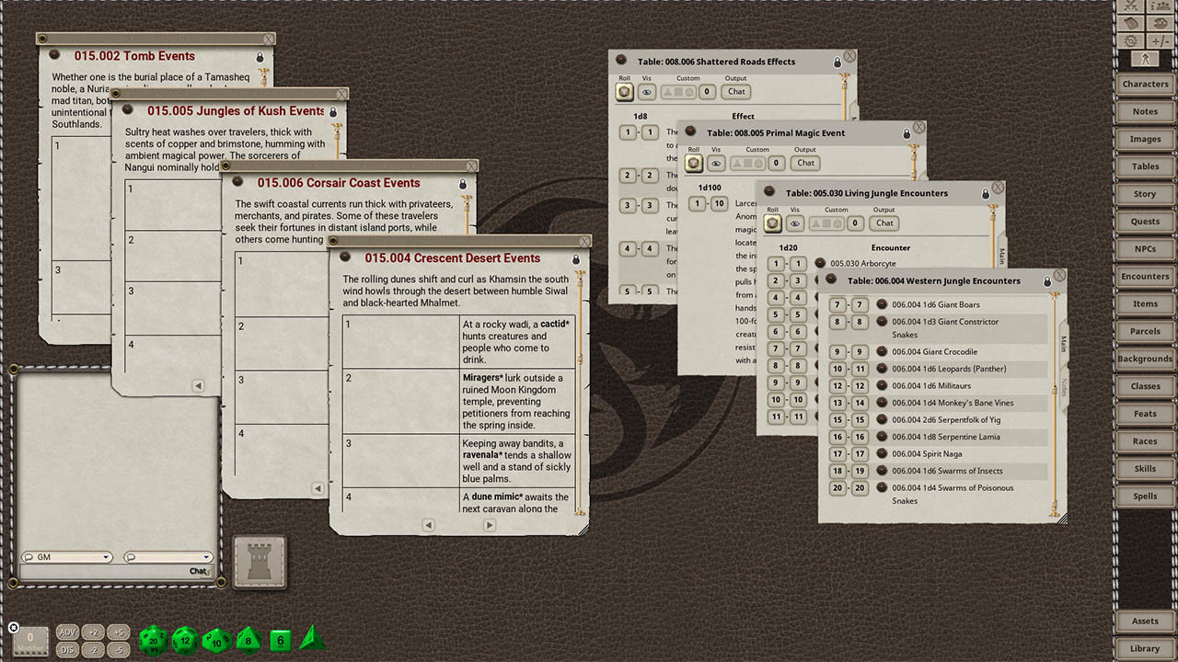Screen dimensions: 1178x662
Task: Open the dice tower
Action: click(x=260, y=561)
